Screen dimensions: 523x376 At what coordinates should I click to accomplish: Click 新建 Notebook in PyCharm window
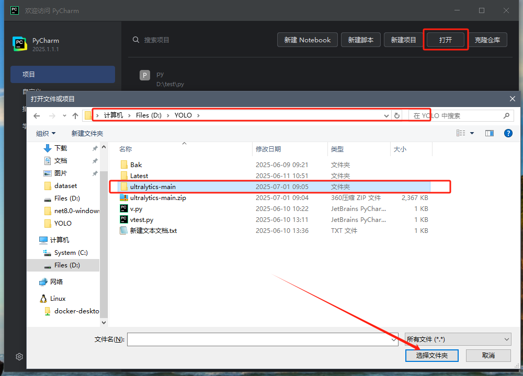pos(307,40)
